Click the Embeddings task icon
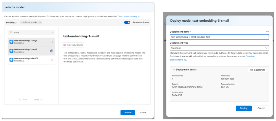Viewport: 276px width, 121px height. (x=64, y=45)
